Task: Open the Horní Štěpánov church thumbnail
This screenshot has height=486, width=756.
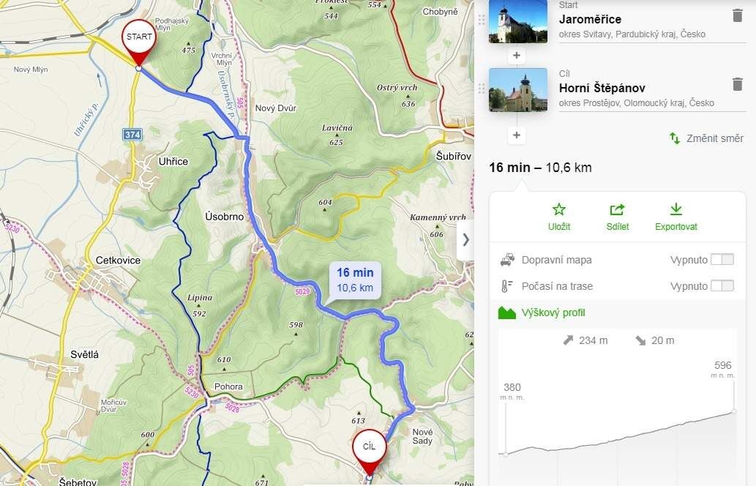Action: (x=518, y=90)
